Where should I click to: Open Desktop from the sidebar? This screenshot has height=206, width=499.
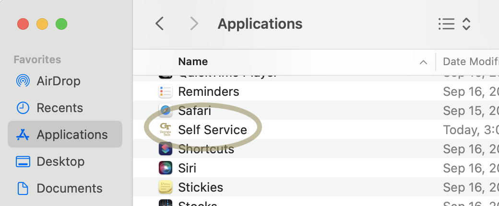click(x=59, y=161)
